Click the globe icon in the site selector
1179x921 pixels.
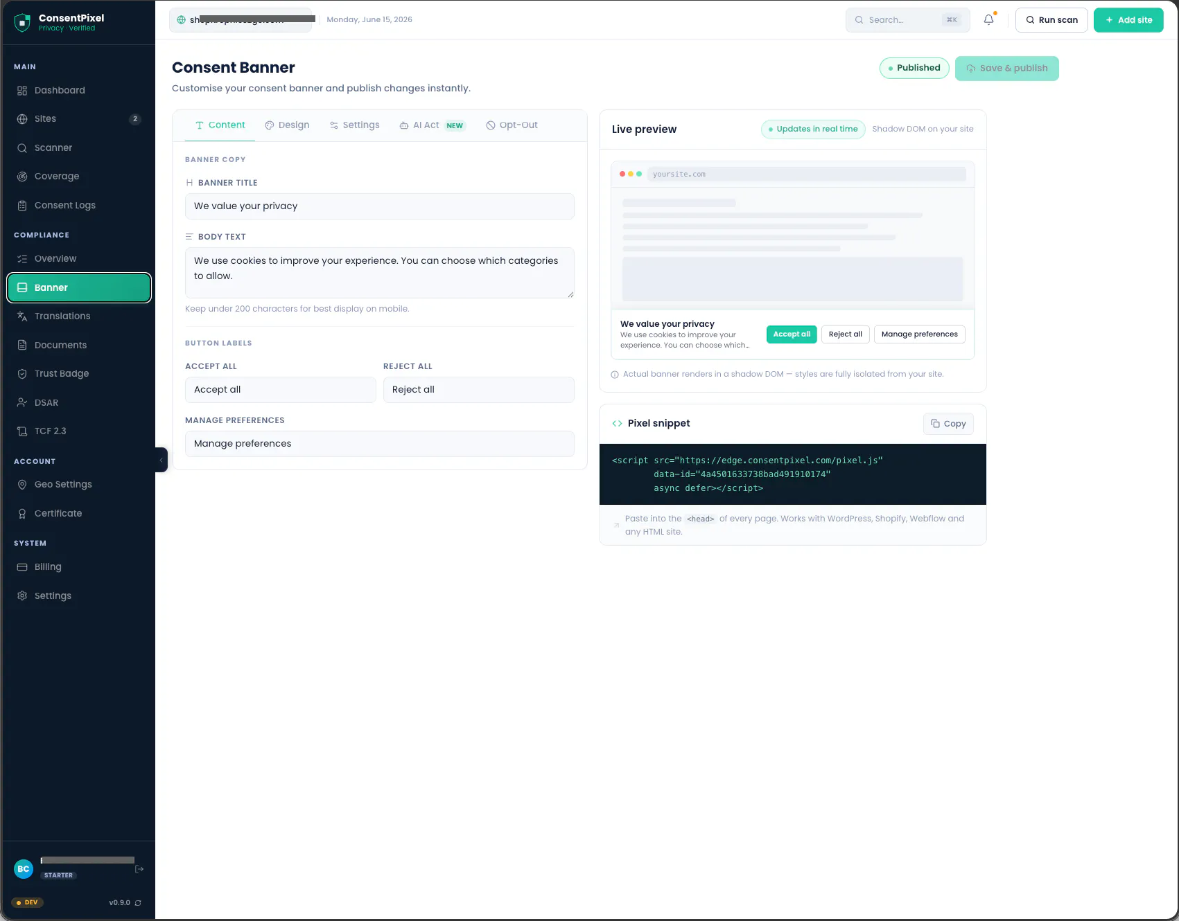tap(182, 20)
